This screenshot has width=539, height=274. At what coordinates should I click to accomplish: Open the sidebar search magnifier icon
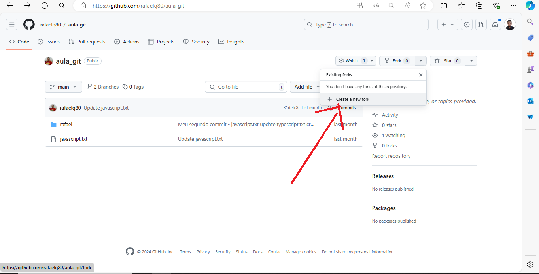point(530,22)
